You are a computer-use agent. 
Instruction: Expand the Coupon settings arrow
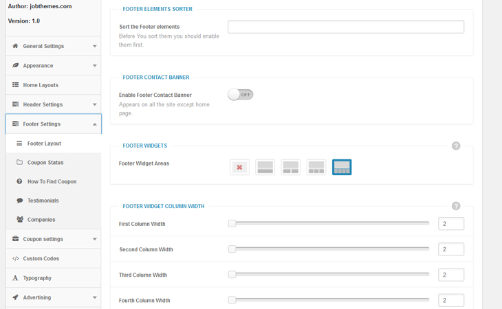point(94,240)
